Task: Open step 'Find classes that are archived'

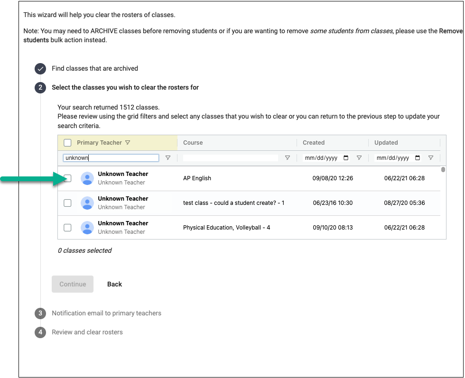Action: pos(95,68)
